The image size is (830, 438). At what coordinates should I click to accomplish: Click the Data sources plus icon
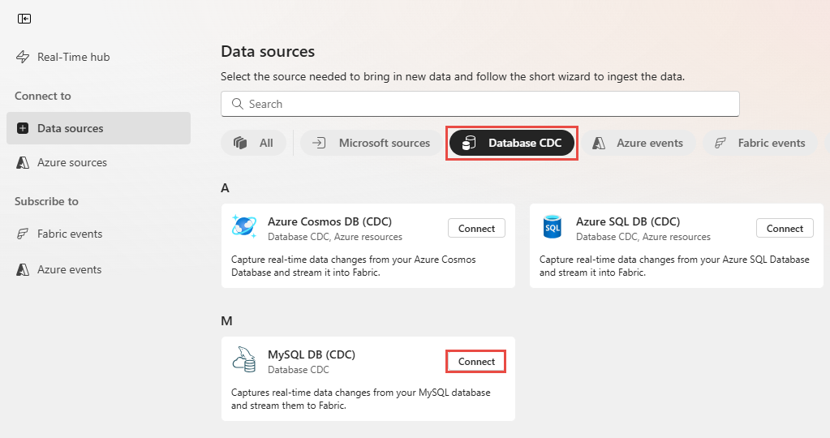(x=23, y=128)
